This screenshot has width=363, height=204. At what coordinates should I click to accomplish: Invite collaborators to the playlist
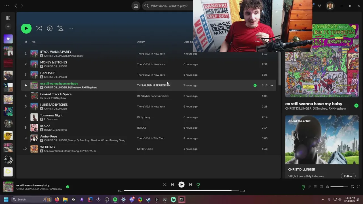coord(60,28)
